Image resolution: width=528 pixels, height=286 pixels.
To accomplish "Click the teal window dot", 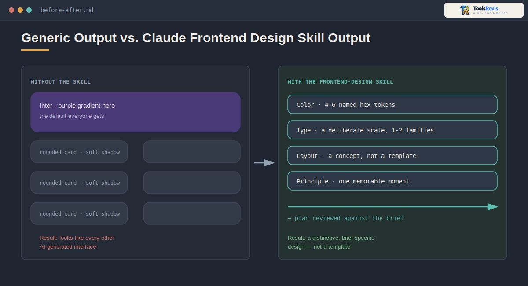I will click(x=29, y=10).
